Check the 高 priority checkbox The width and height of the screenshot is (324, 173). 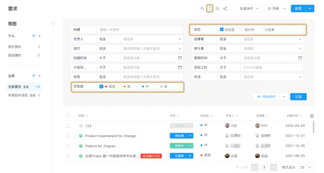click(120, 86)
